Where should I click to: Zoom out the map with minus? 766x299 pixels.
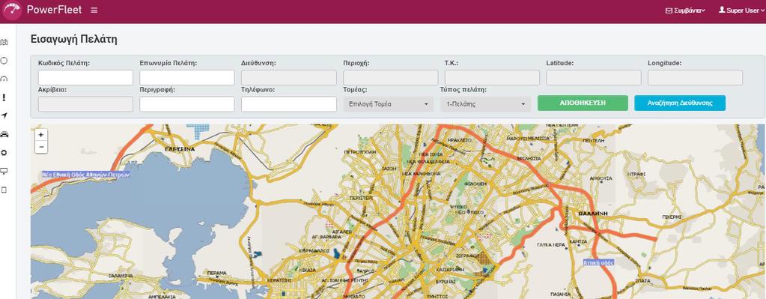coord(41,147)
